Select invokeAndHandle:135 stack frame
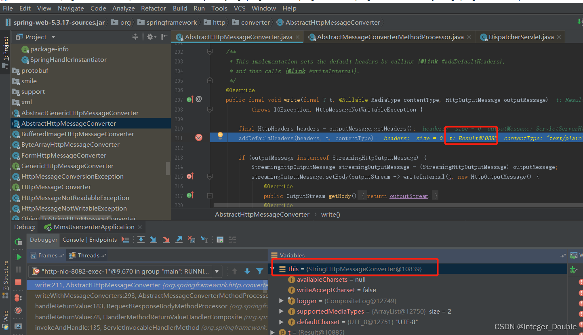 (x=147, y=328)
